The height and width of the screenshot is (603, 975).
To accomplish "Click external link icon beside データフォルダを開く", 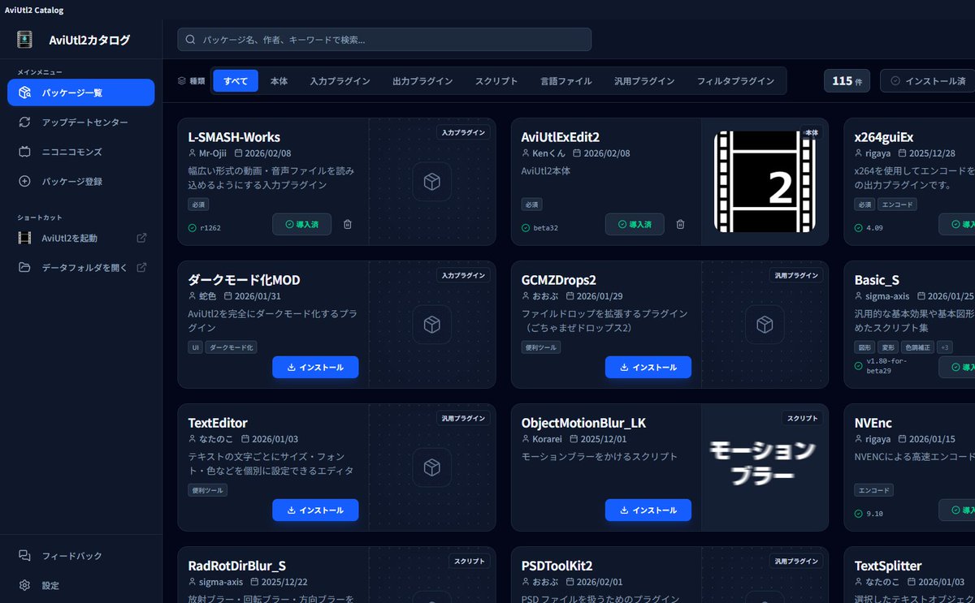I will (x=141, y=267).
